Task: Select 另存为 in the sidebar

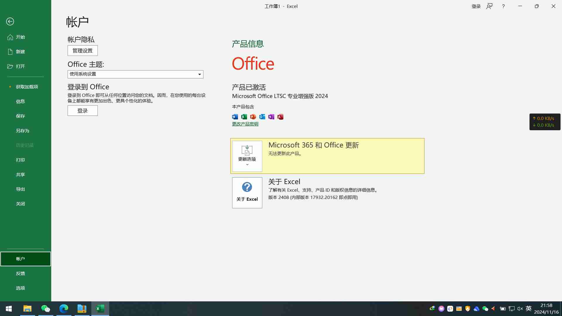Action: tap(23, 131)
